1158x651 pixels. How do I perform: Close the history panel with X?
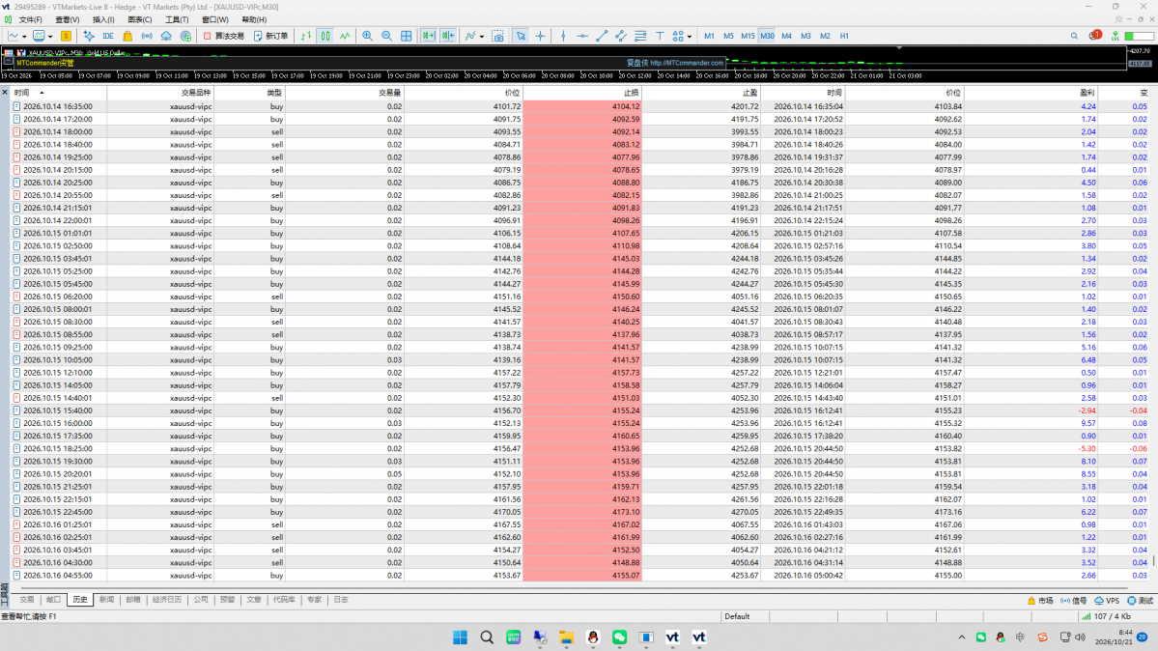point(5,93)
